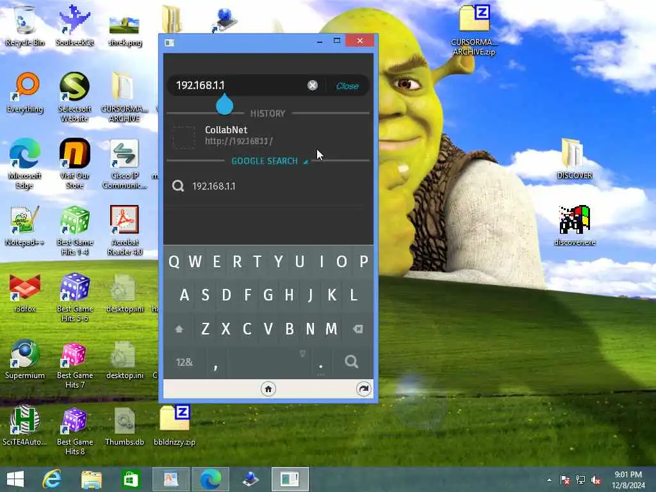The image size is (656, 492).
Task: Switch to the 12& symbols keyboard
Action: pyautogui.click(x=184, y=362)
